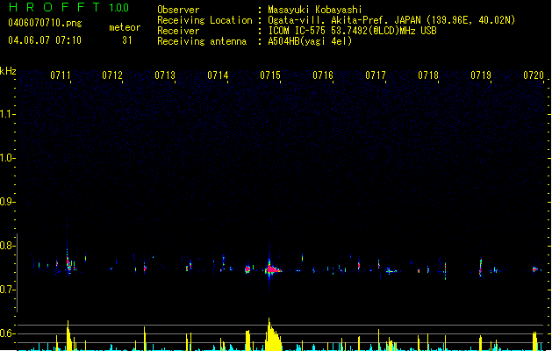The image size is (552, 351).
Task: Click the 0.9 kHz frequency tick label
Action: (7, 202)
